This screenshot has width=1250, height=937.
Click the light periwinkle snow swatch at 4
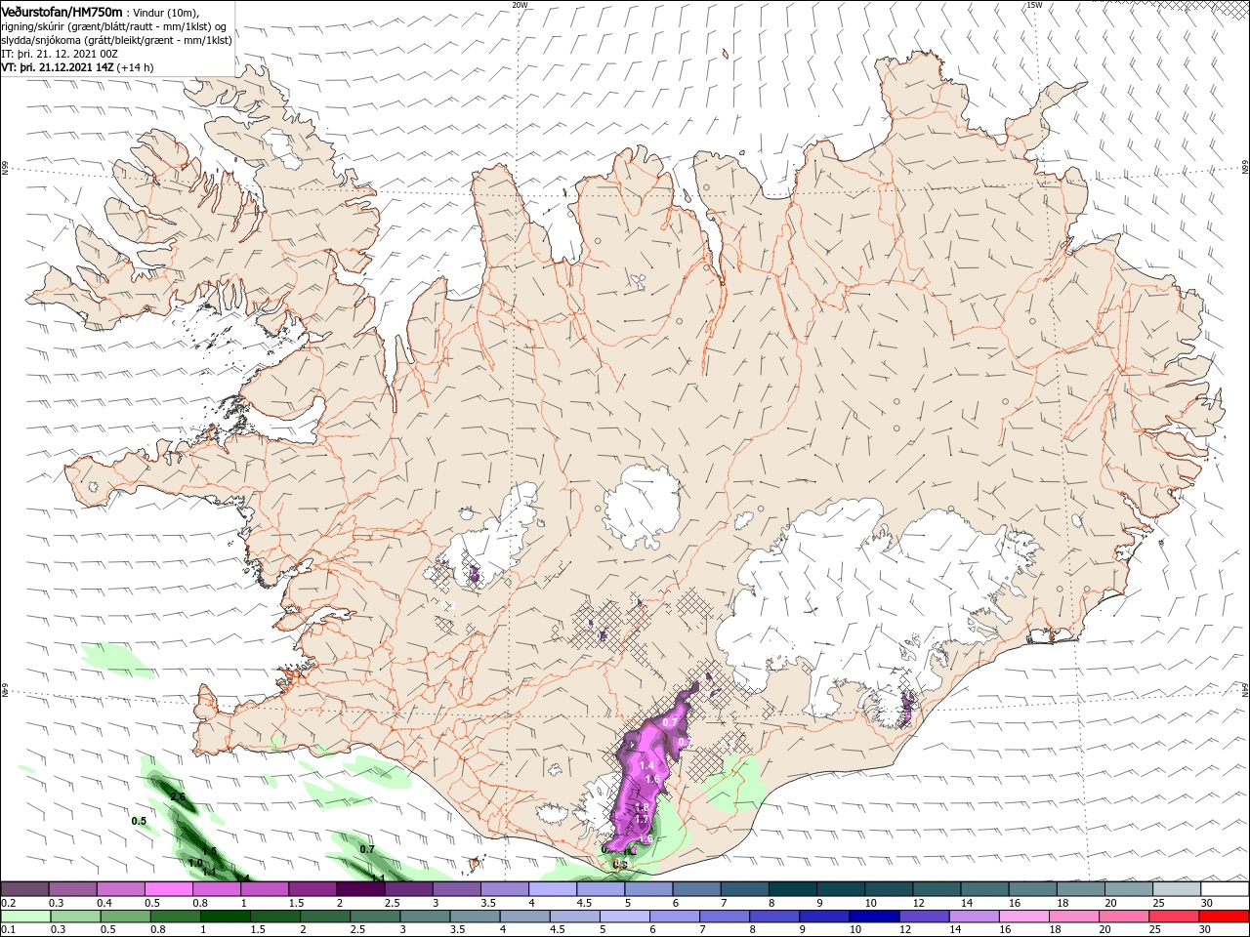(x=553, y=889)
